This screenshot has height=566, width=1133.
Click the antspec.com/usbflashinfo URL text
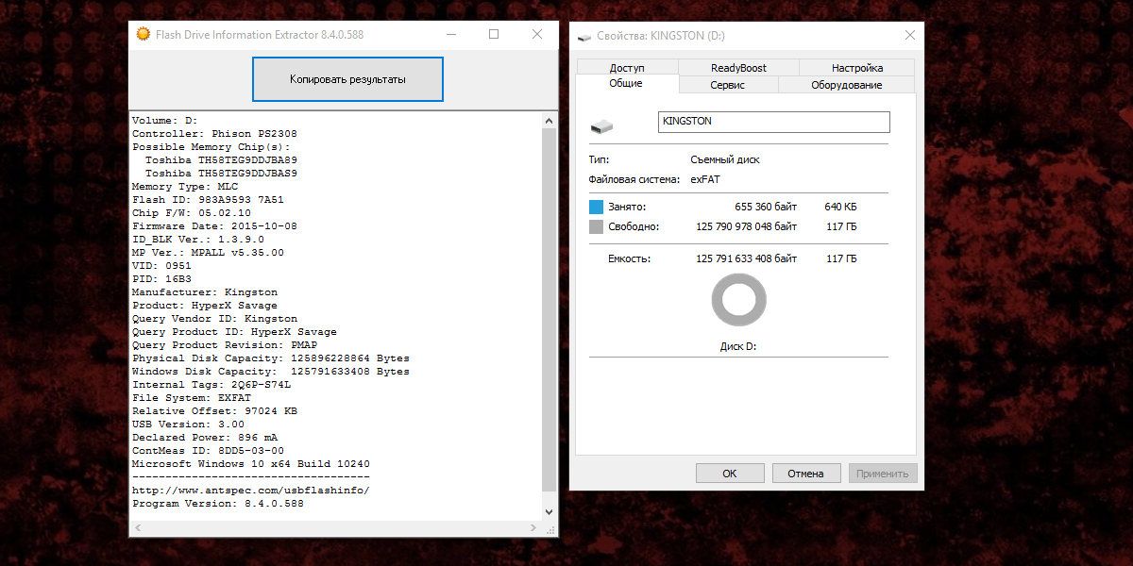coord(251,491)
